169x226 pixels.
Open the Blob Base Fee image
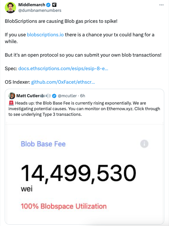[x=84, y=173]
